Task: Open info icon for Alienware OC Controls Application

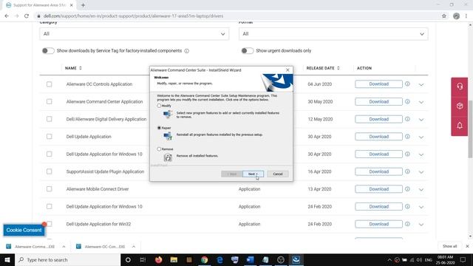Action: point(407,83)
